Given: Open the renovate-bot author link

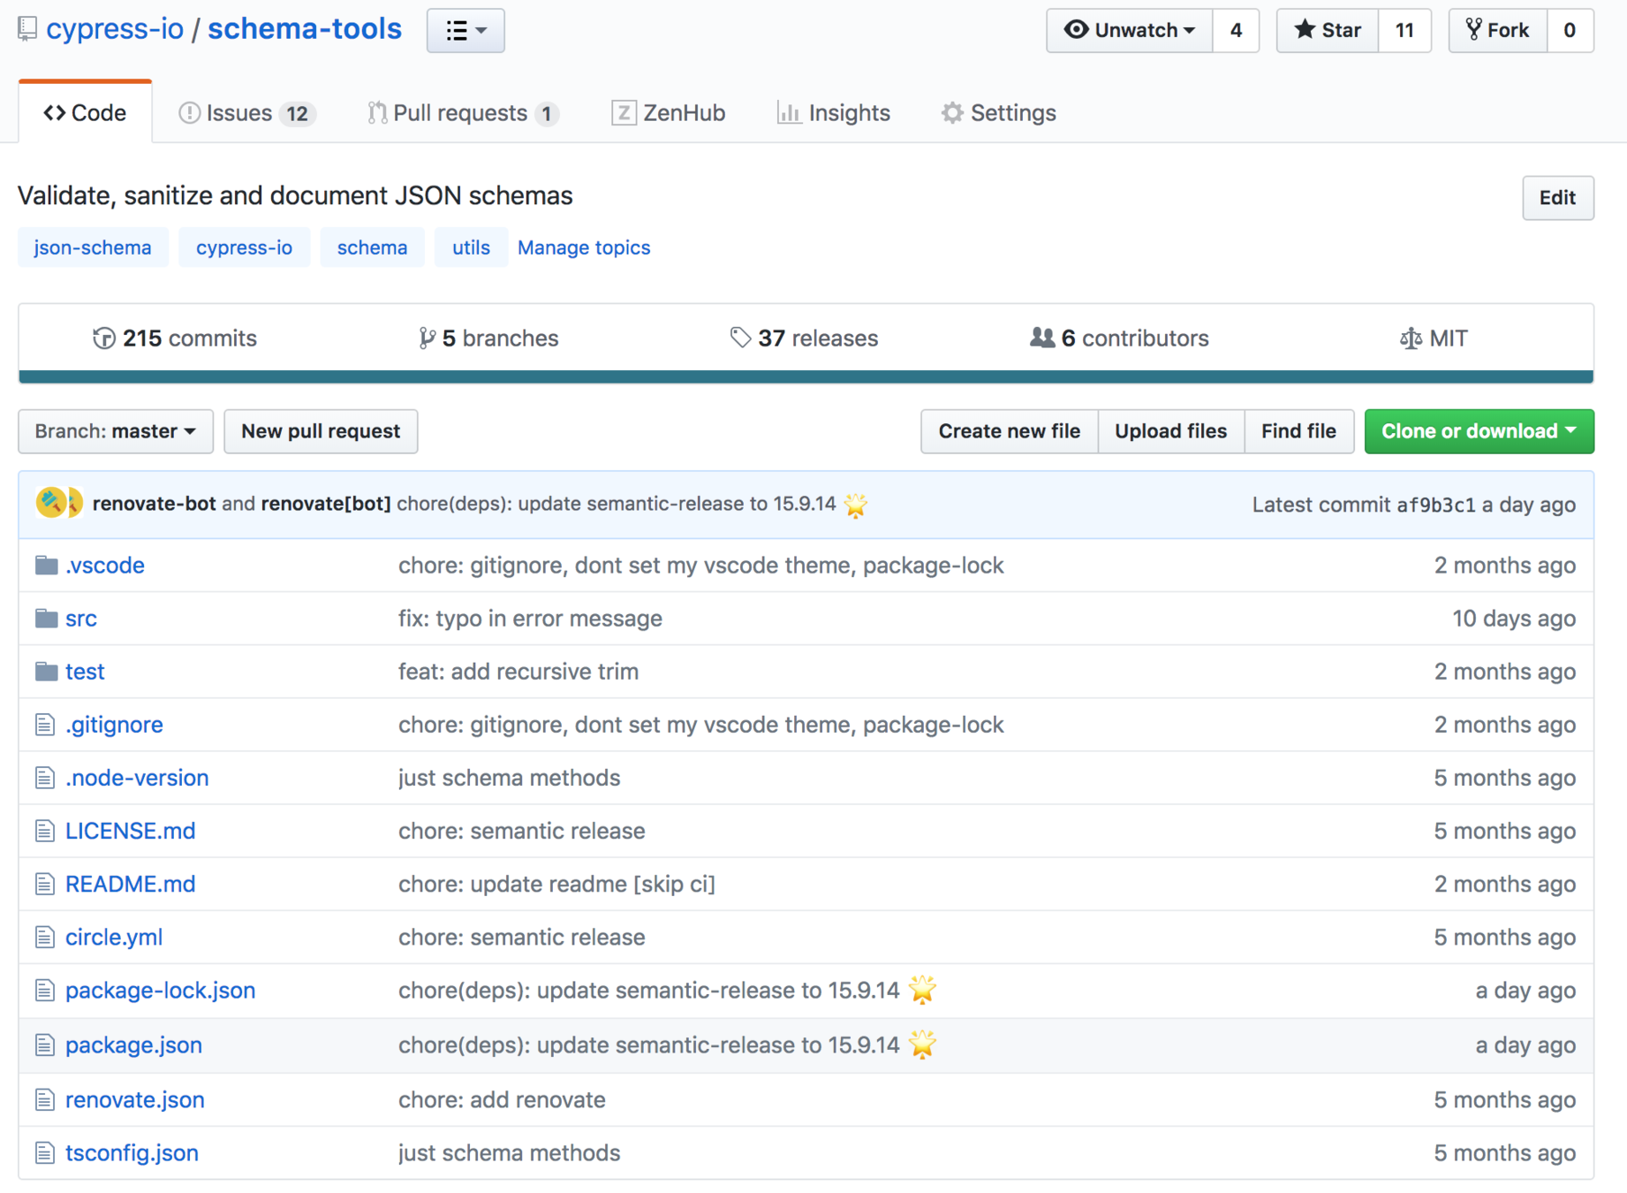Looking at the screenshot, I should click(154, 504).
